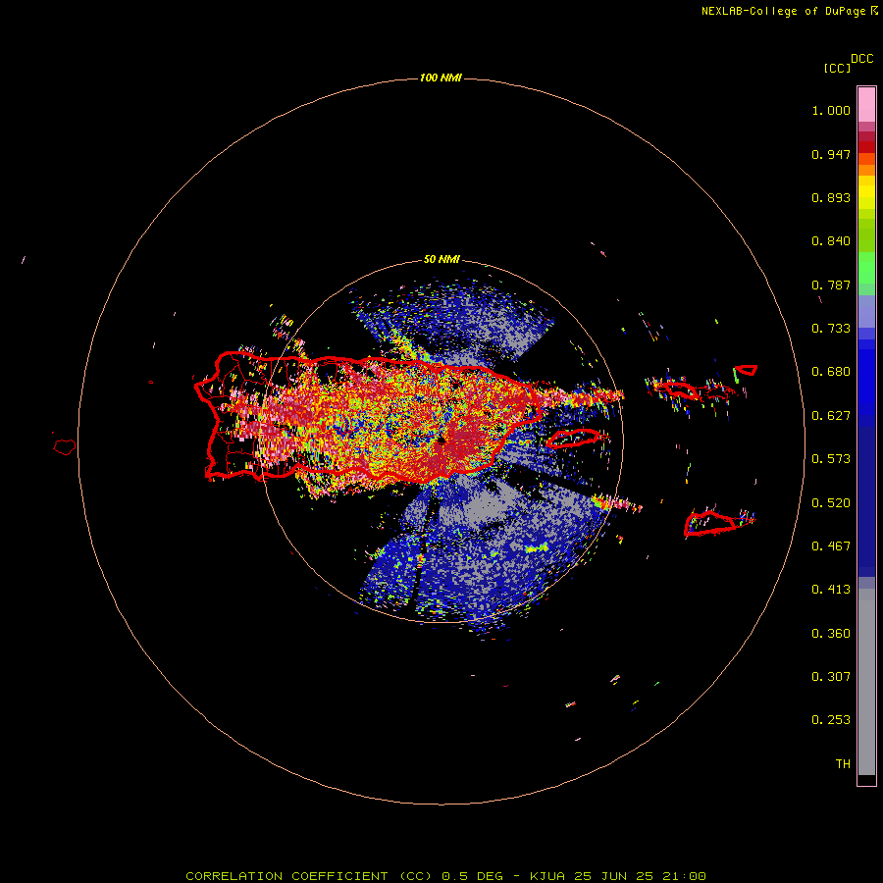The width and height of the screenshot is (883, 883).
Task: Click the 0.627 scale value
Action: [x=831, y=416]
